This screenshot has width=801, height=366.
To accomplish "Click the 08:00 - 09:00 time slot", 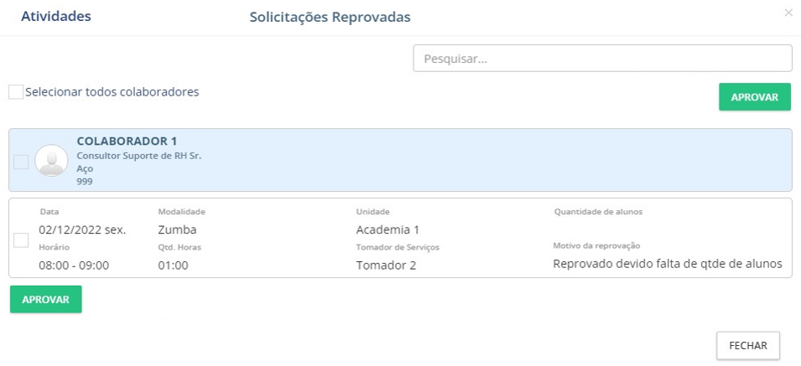I will 74,265.
